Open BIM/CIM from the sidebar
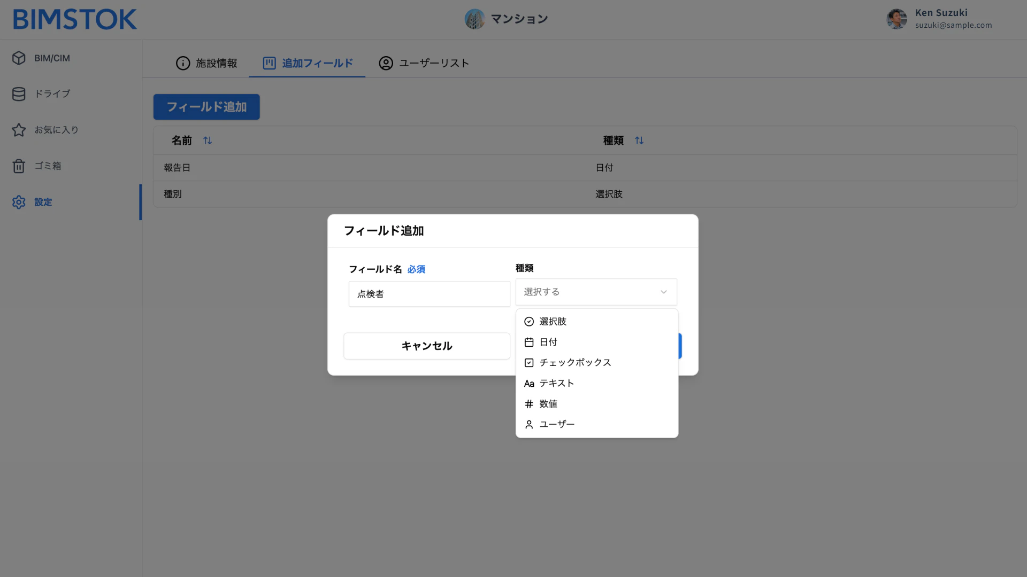 pos(71,58)
